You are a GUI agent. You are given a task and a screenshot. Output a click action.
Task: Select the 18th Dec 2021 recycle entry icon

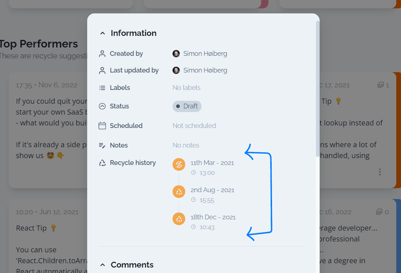tap(179, 219)
